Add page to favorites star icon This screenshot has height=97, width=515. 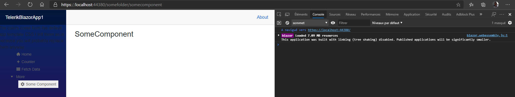pos(458,5)
